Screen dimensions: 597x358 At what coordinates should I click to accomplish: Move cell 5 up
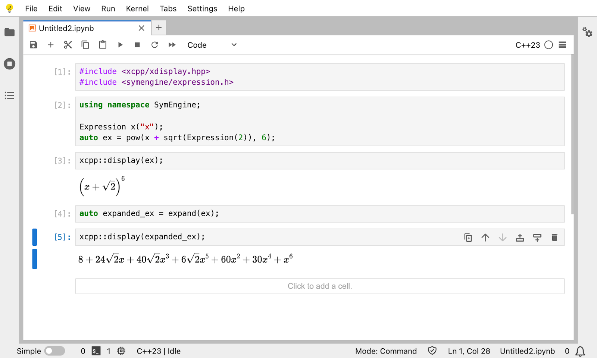(x=485, y=238)
